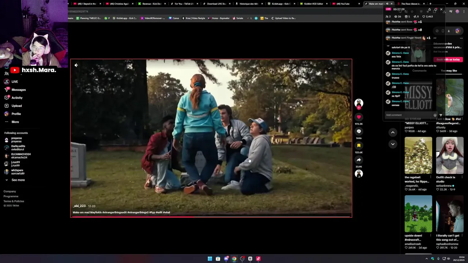Open Profile in TikTok sidebar
This screenshot has height=263, width=468.
[x=13, y=114]
